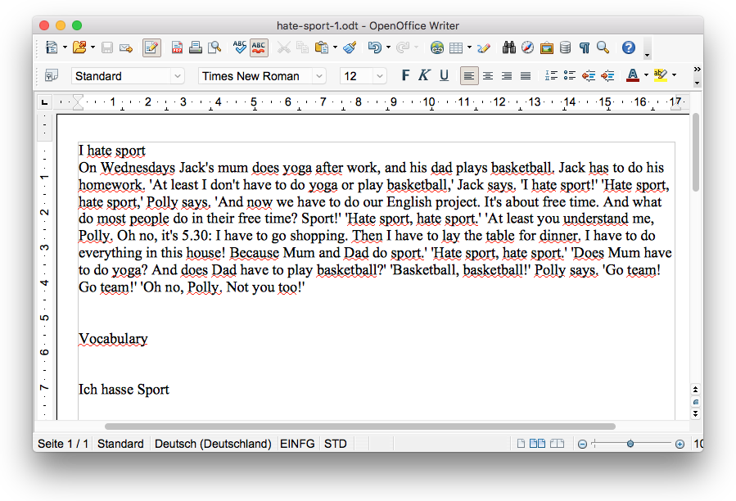Viewport: 736px width, 501px height.
Task: Open the Font Color palette arrow
Action: 646,75
